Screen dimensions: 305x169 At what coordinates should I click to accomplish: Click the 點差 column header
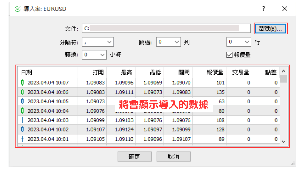270,72
